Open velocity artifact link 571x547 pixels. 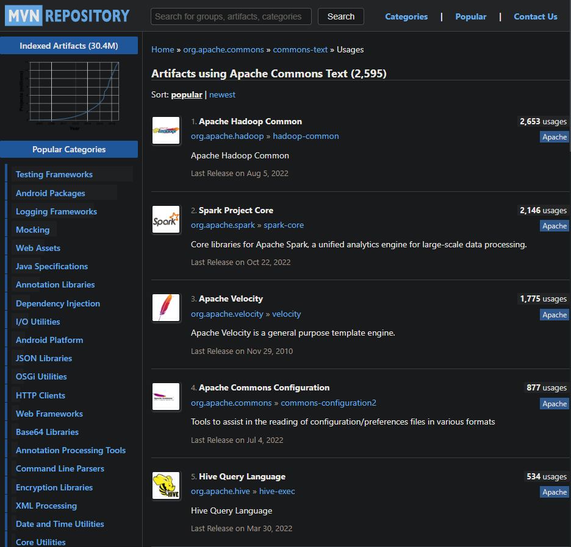point(286,314)
